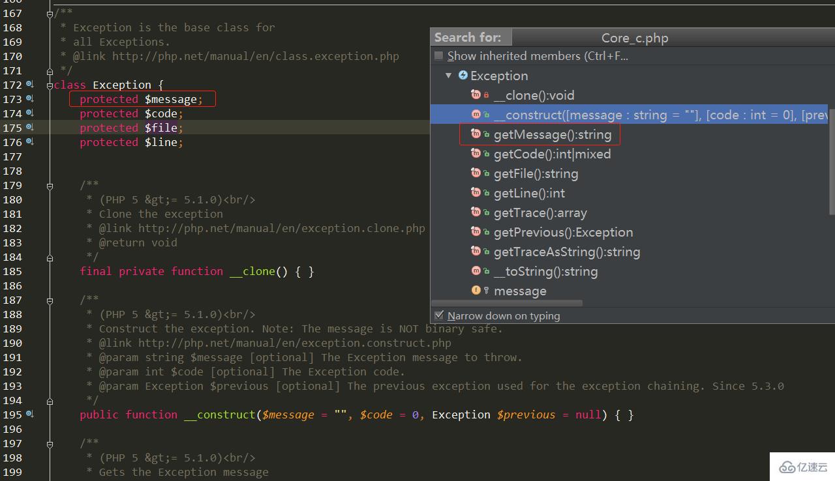This screenshot has width=835, height=481.
Task: Click the popup vertical scrollbar thumb
Action: tap(832, 161)
